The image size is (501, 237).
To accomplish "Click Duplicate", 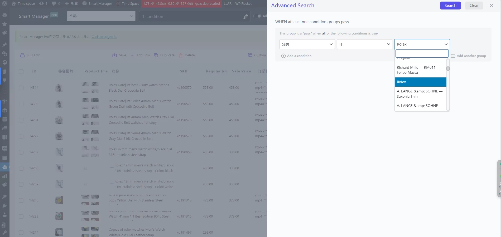I will click(164, 55).
